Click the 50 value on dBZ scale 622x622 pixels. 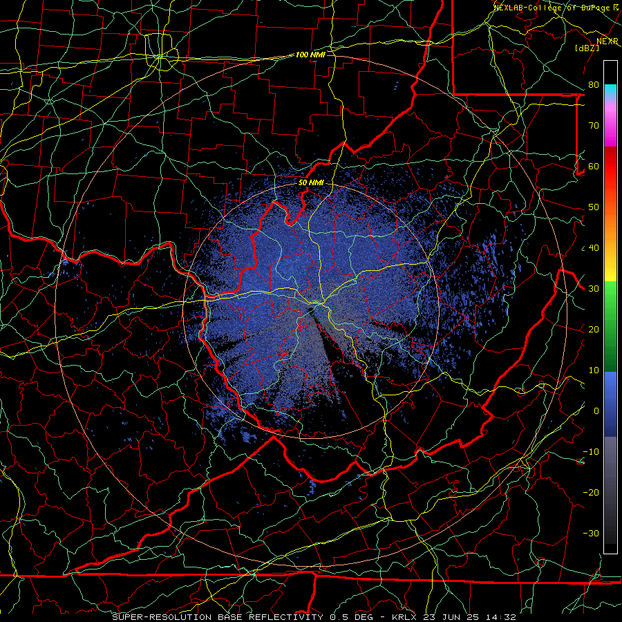(x=594, y=207)
